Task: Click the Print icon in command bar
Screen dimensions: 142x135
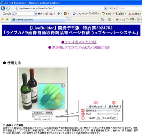Action: [x=117, y=19]
